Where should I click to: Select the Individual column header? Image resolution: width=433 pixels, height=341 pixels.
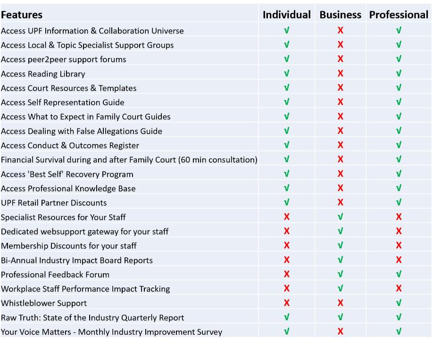287,15
